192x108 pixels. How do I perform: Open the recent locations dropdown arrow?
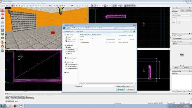click(x=69, y=28)
